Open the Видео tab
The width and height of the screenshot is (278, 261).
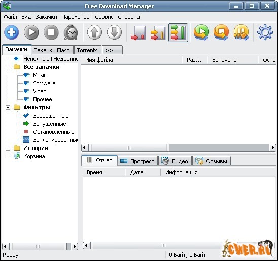click(x=175, y=161)
